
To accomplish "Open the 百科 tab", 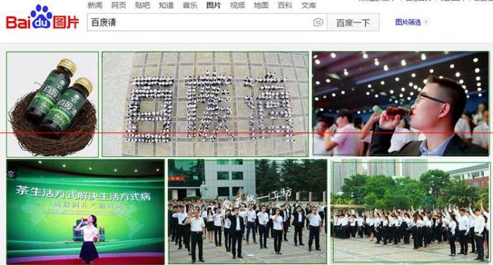I will coord(285,5).
